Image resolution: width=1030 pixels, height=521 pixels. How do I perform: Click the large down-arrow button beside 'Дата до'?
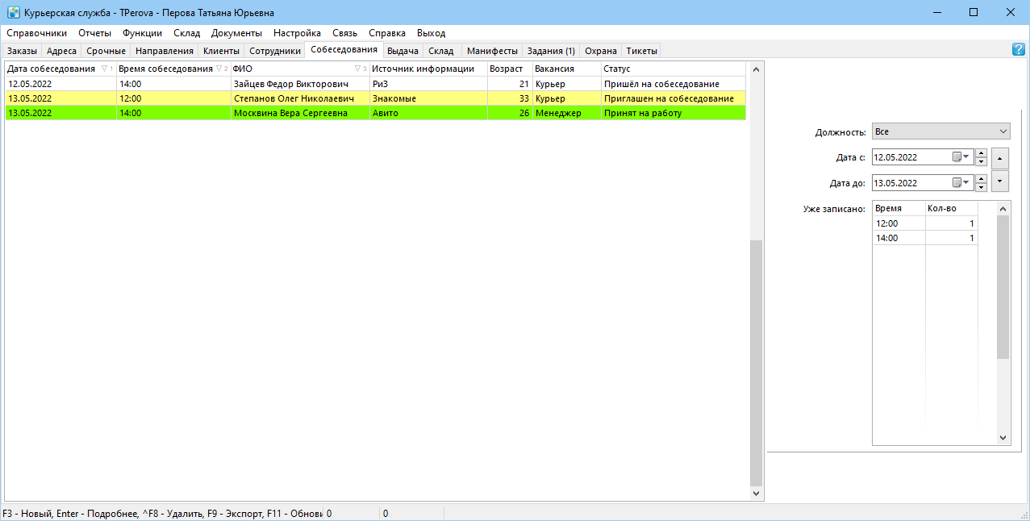pyautogui.click(x=1000, y=181)
